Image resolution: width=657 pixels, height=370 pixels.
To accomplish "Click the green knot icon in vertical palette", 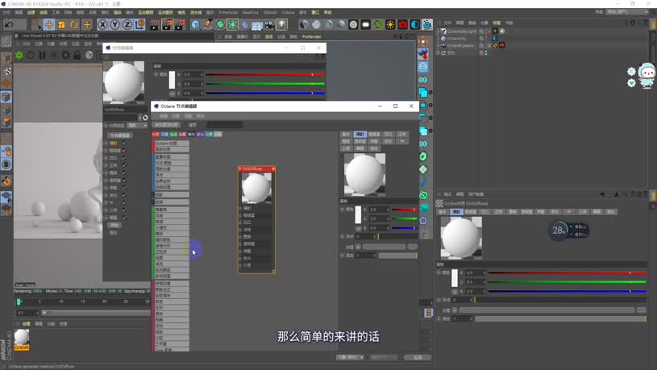I will [x=423, y=195].
